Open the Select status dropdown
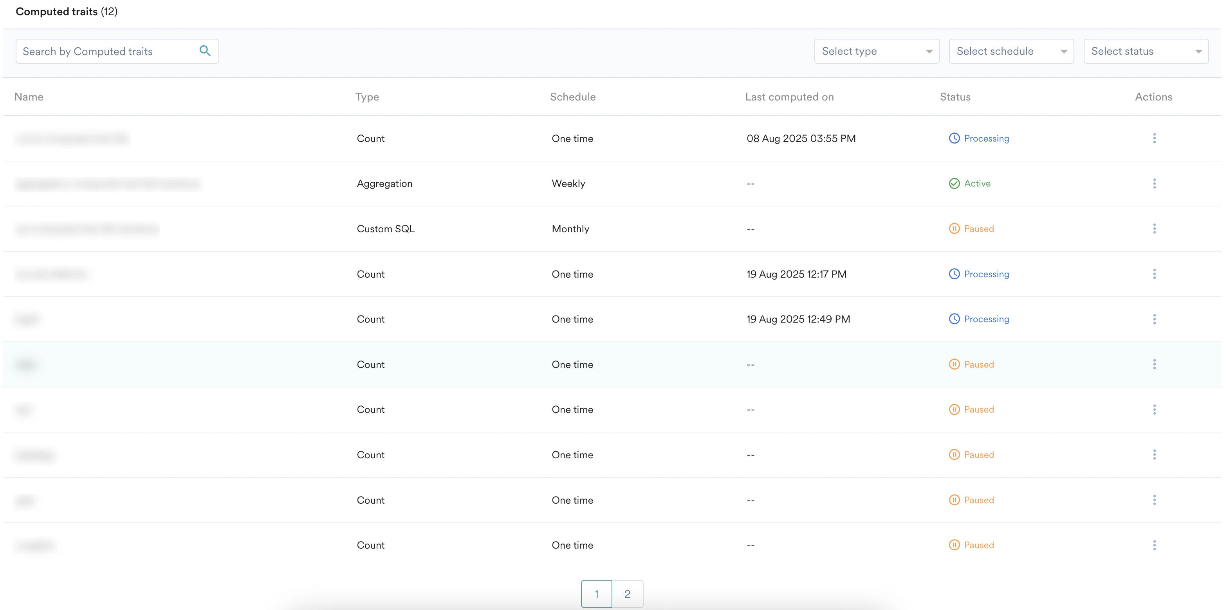 [x=1146, y=51]
